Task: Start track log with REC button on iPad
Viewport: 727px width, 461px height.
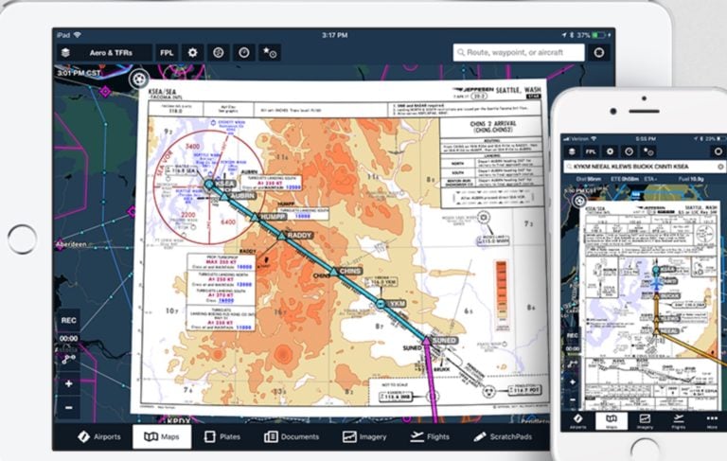Action: [x=68, y=320]
